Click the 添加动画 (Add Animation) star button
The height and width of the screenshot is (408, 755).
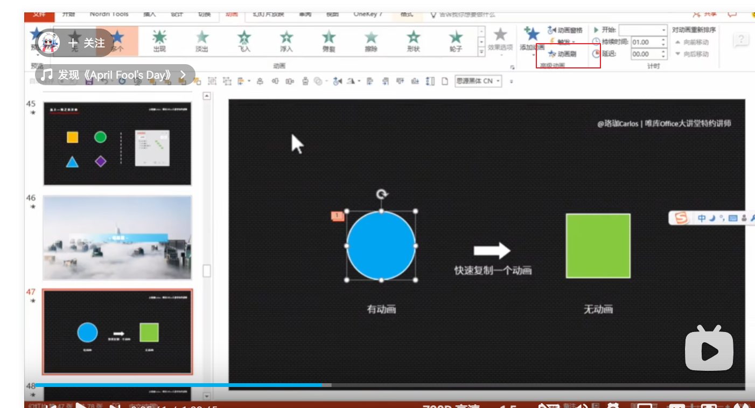click(532, 34)
